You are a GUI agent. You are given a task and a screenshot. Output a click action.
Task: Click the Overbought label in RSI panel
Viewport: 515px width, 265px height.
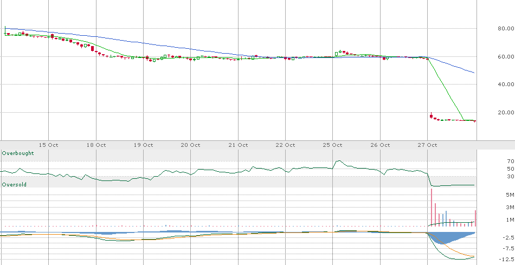click(x=18, y=153)
